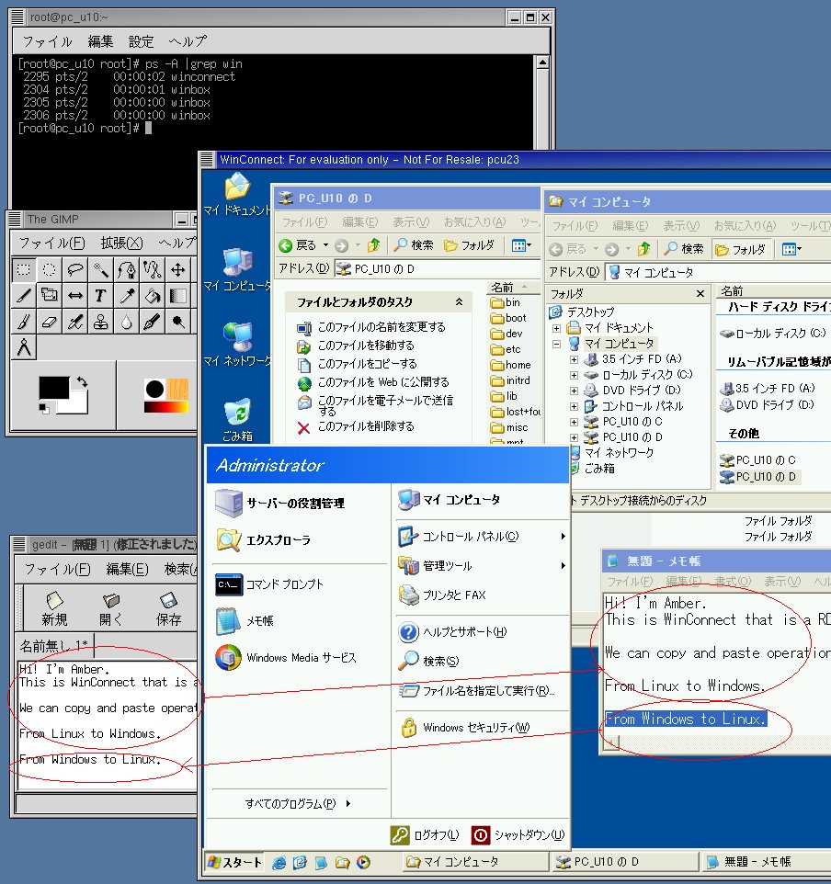Select the Measure compass tool
This screenshot has height=884, width=831.
pyautogui.click(x=24, y=347)
